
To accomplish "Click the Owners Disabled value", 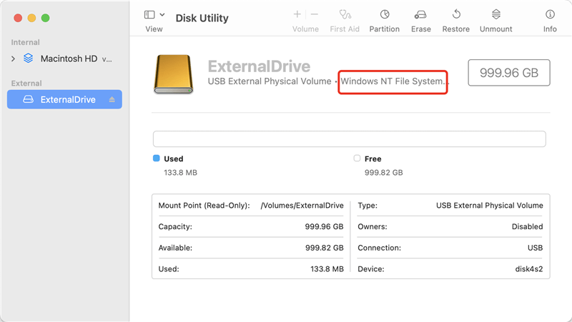I will tap(527, 226).
